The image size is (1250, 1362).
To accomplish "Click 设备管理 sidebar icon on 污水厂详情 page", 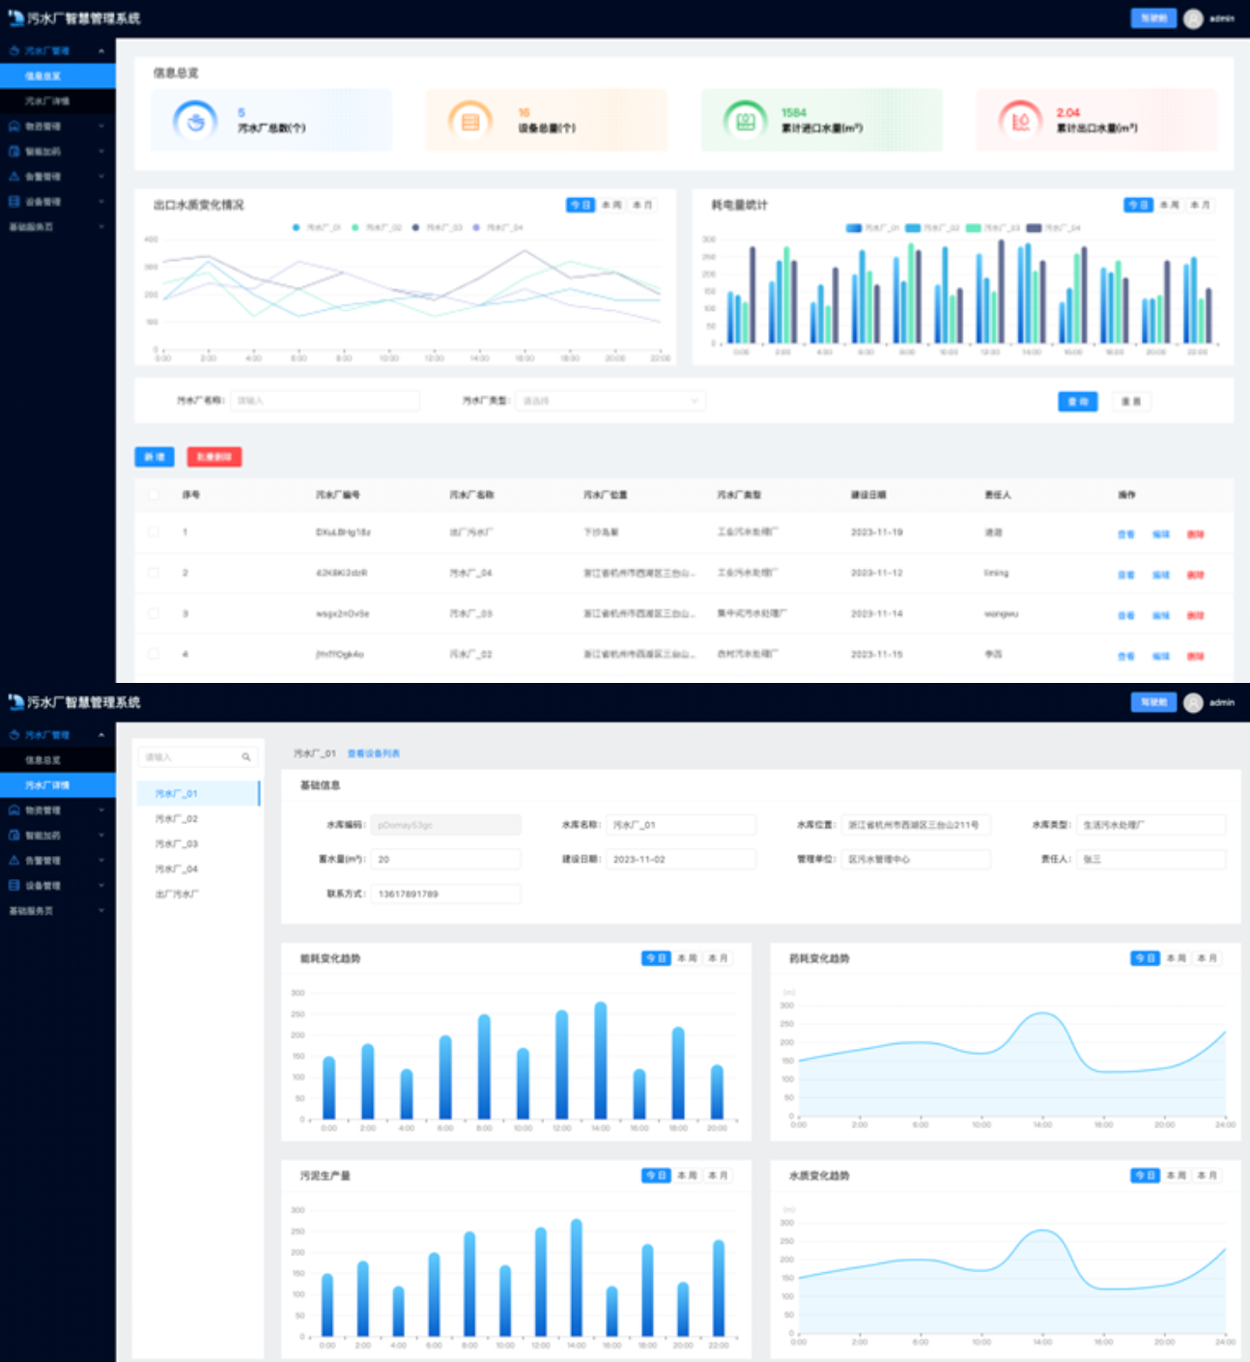I will pyautogui.click(x=14, y=886).
